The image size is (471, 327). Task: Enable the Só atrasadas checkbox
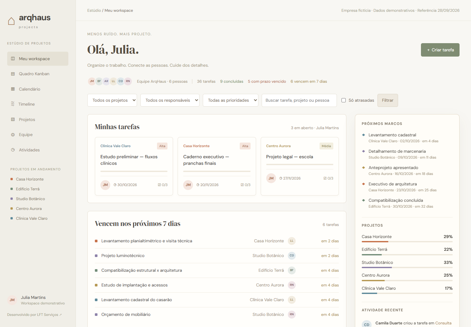(x=343, y=100)
